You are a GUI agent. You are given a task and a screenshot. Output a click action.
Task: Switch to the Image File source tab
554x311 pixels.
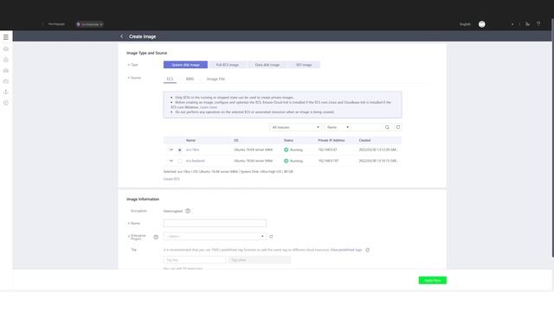click(216, 79)
